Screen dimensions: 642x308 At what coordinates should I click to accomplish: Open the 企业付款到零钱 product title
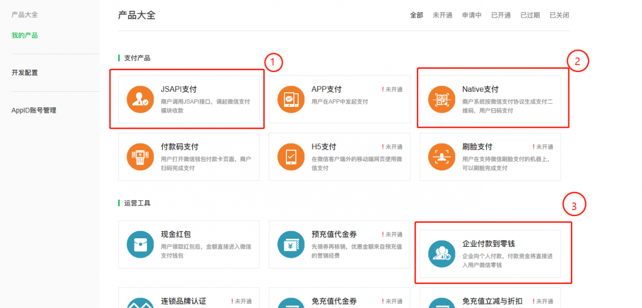point(489,244)
